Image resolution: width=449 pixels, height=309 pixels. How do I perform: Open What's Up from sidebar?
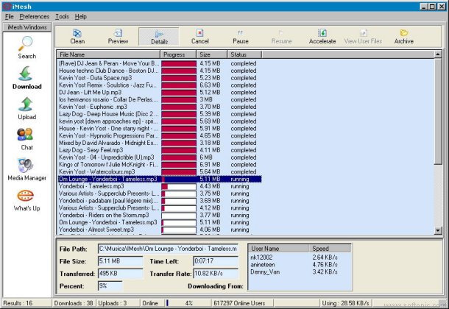pos(27,200)
